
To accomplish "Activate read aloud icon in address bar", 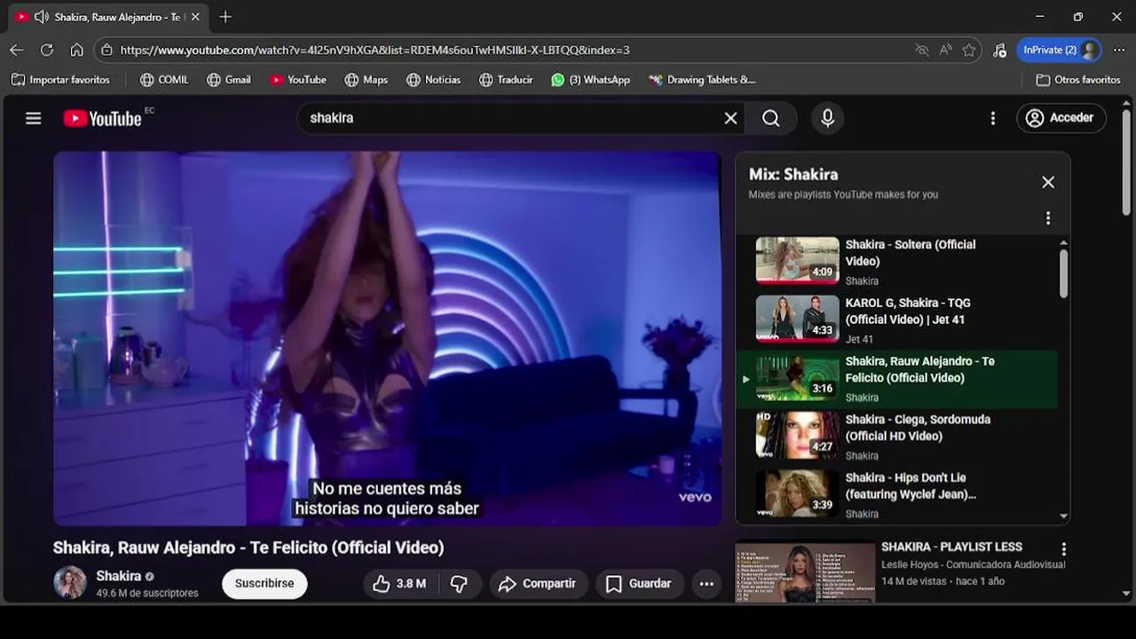I will [x=945, y=50].
